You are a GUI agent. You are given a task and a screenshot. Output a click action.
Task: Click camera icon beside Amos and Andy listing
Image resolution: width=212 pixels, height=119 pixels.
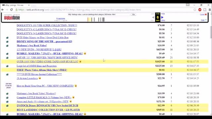click(x=7, y=102)
